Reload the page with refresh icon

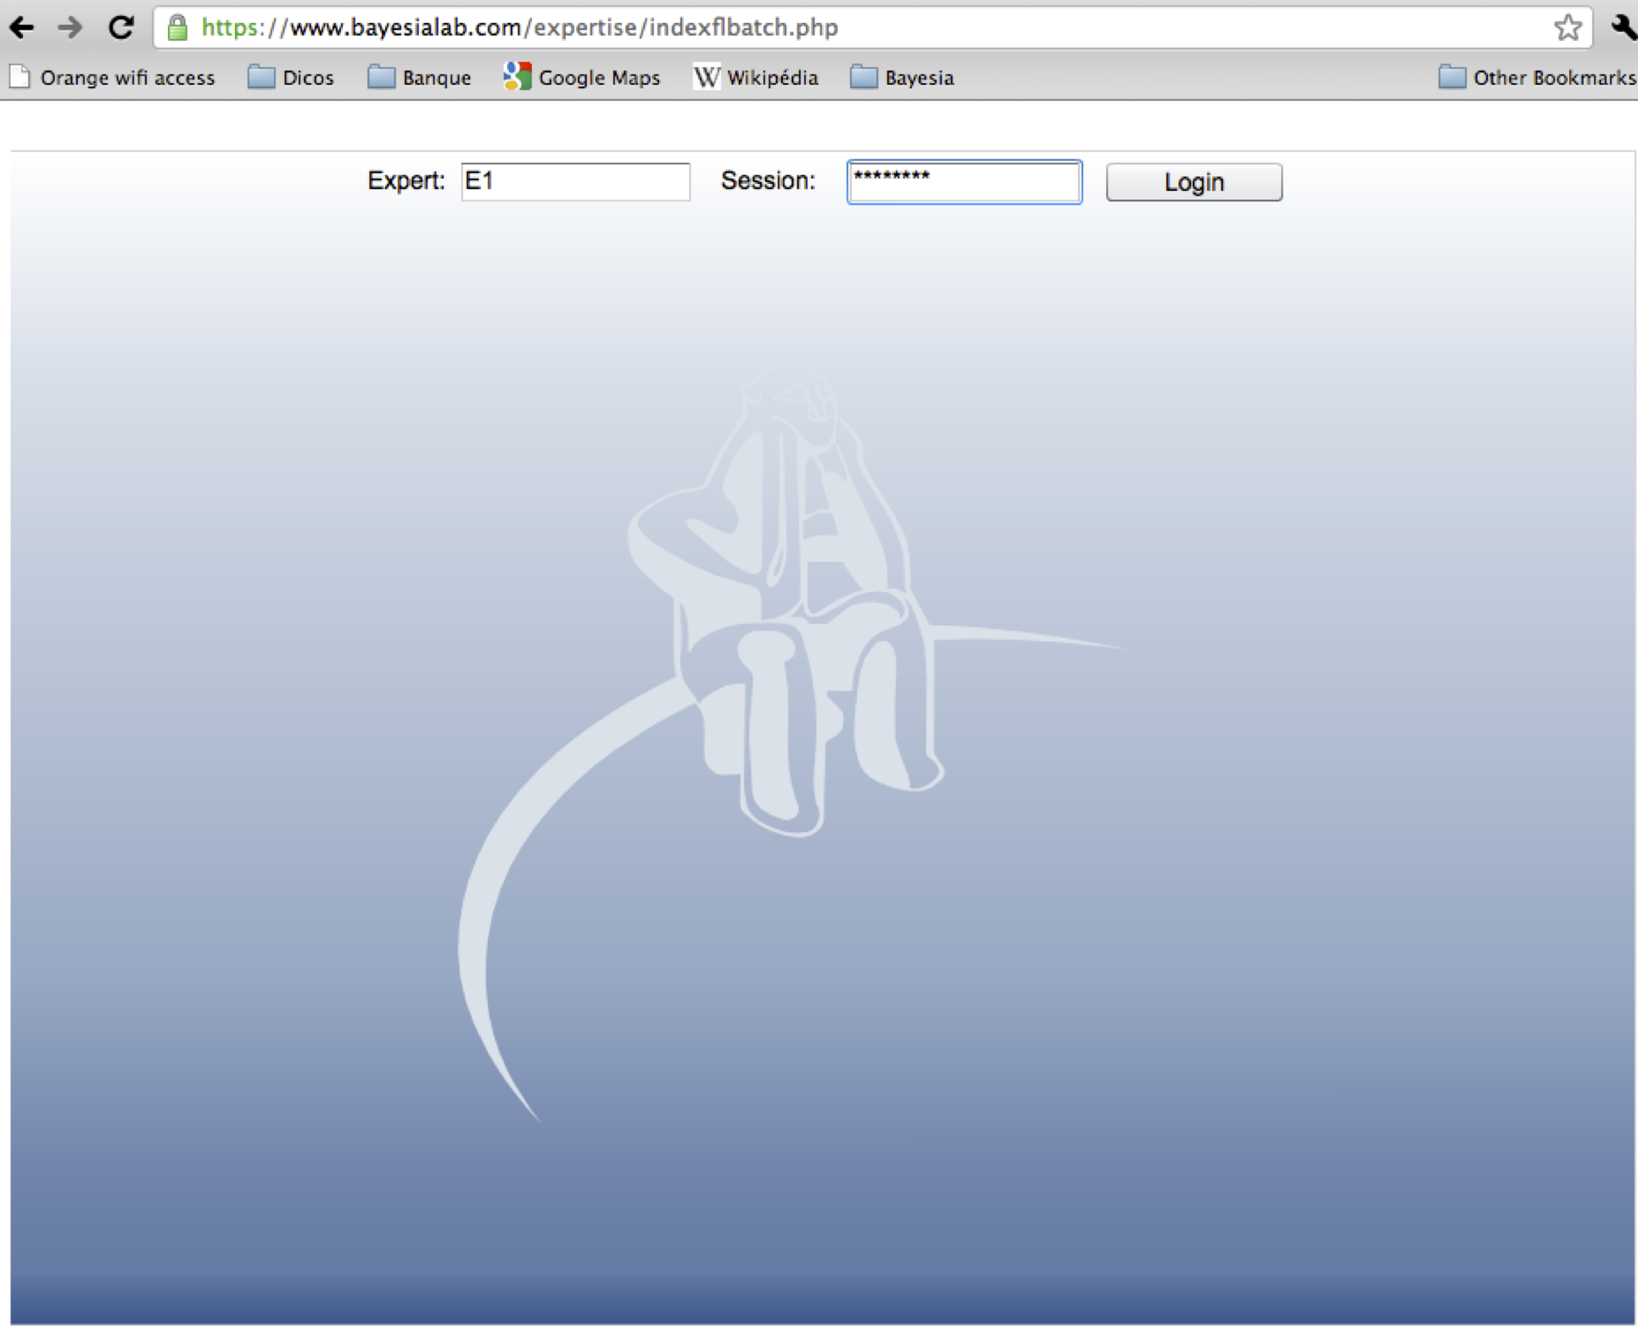coord(121,28)
